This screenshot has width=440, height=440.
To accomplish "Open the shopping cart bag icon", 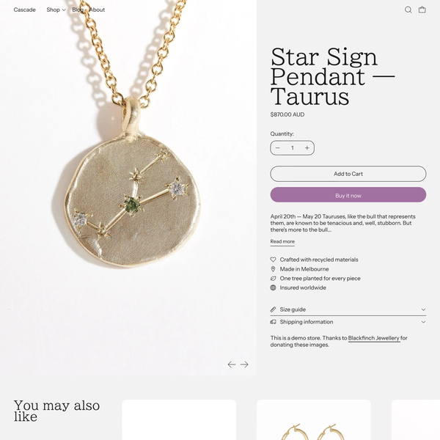I will point(422,10).
